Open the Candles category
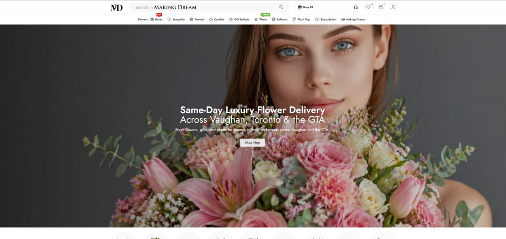506x239 pixels. click(217, 19)
